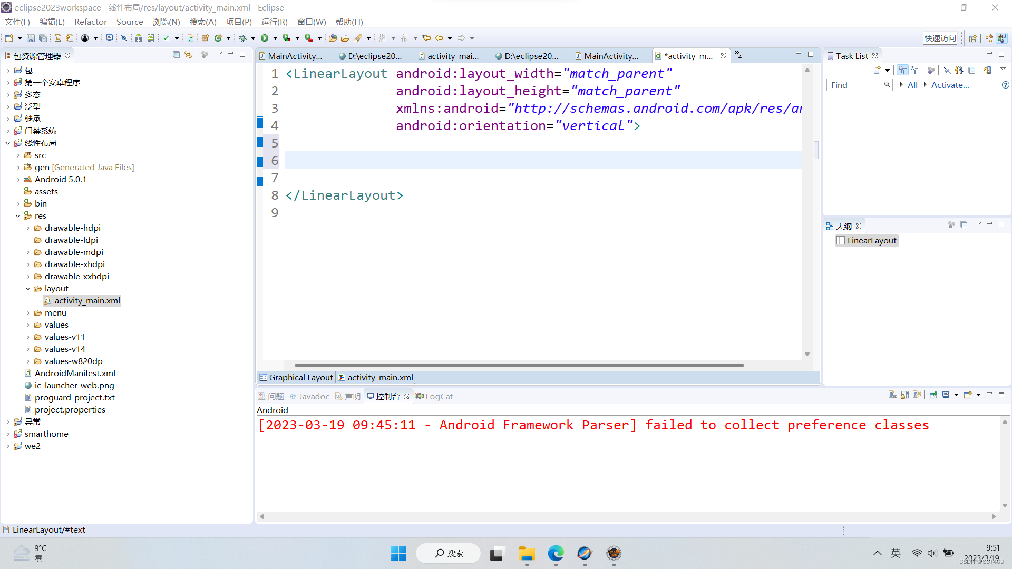Click the Open Type folder icon
The image size is (1012, 569).
coord(333,38)
